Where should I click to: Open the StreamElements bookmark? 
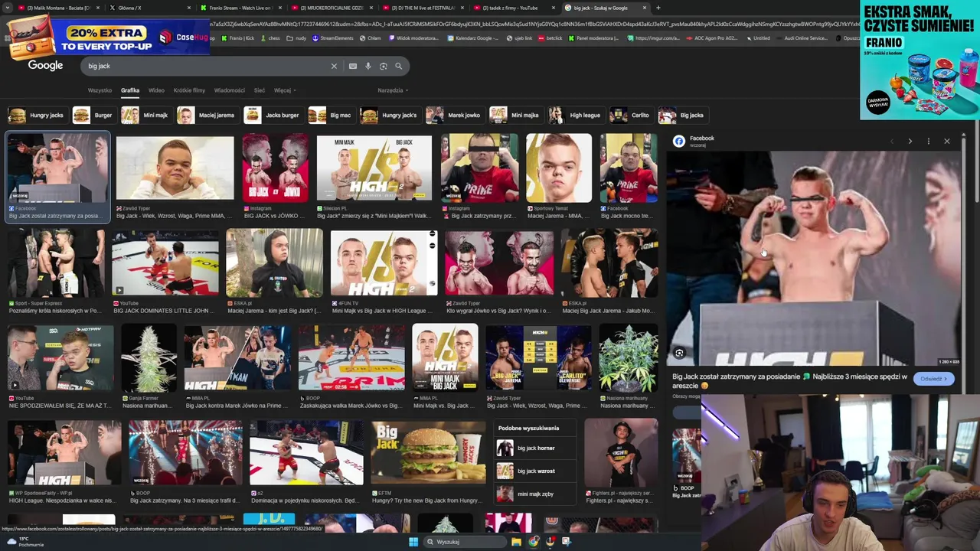[333, 38]
